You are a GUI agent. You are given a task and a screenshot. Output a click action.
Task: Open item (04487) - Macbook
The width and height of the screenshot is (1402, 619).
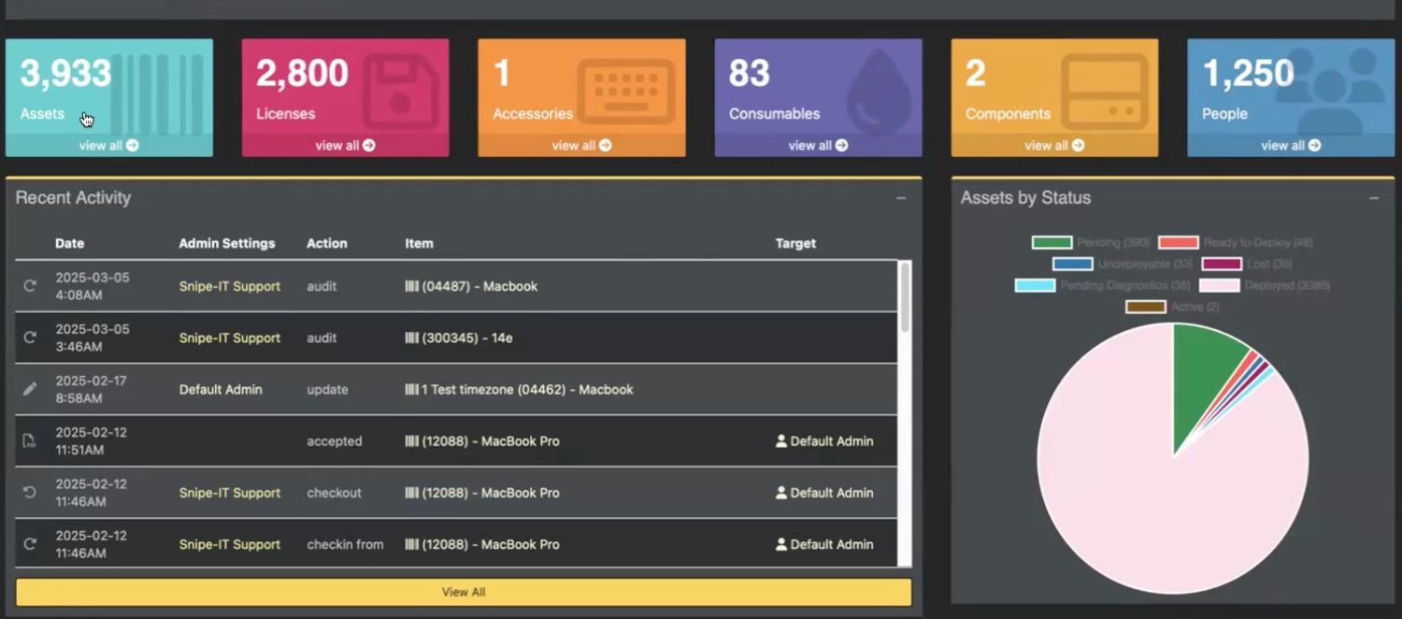click(x=479, y=286)
